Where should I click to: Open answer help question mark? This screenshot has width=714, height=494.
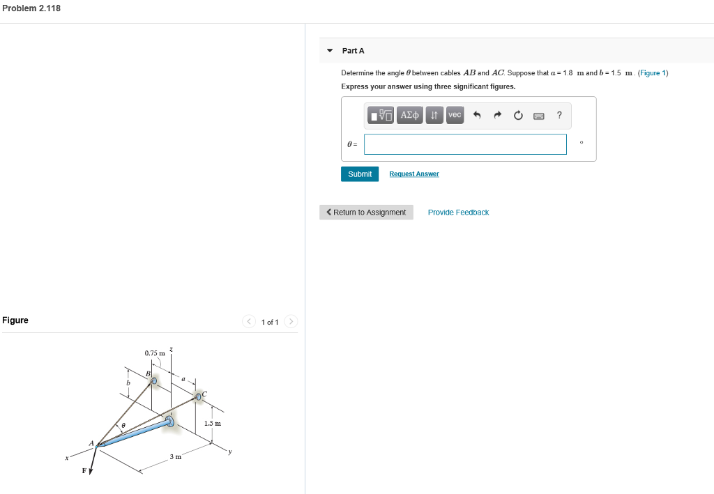(560, 115)
